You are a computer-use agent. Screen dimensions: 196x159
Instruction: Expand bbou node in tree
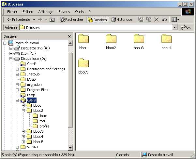23,106
